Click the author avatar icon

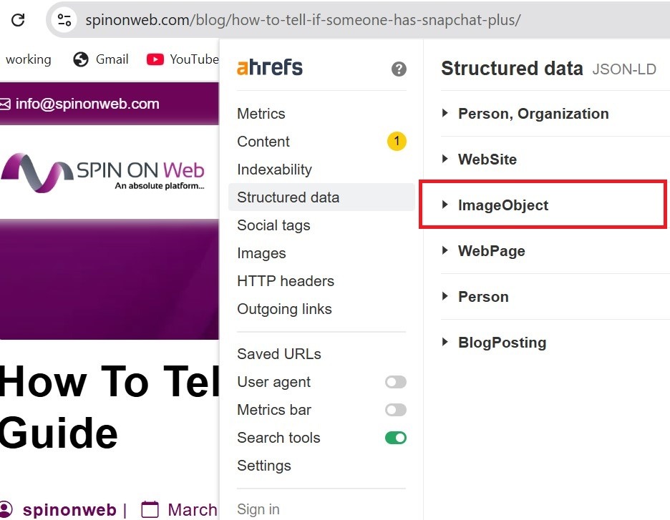(x=6, y=510)
